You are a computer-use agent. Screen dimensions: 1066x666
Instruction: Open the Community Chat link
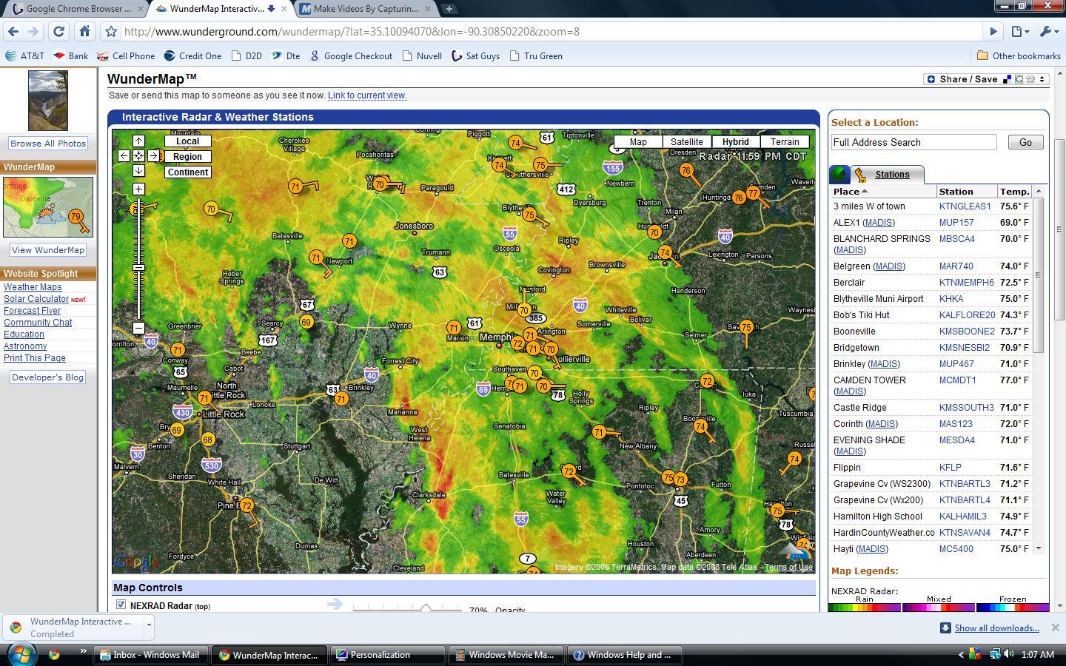pos(38,323)
